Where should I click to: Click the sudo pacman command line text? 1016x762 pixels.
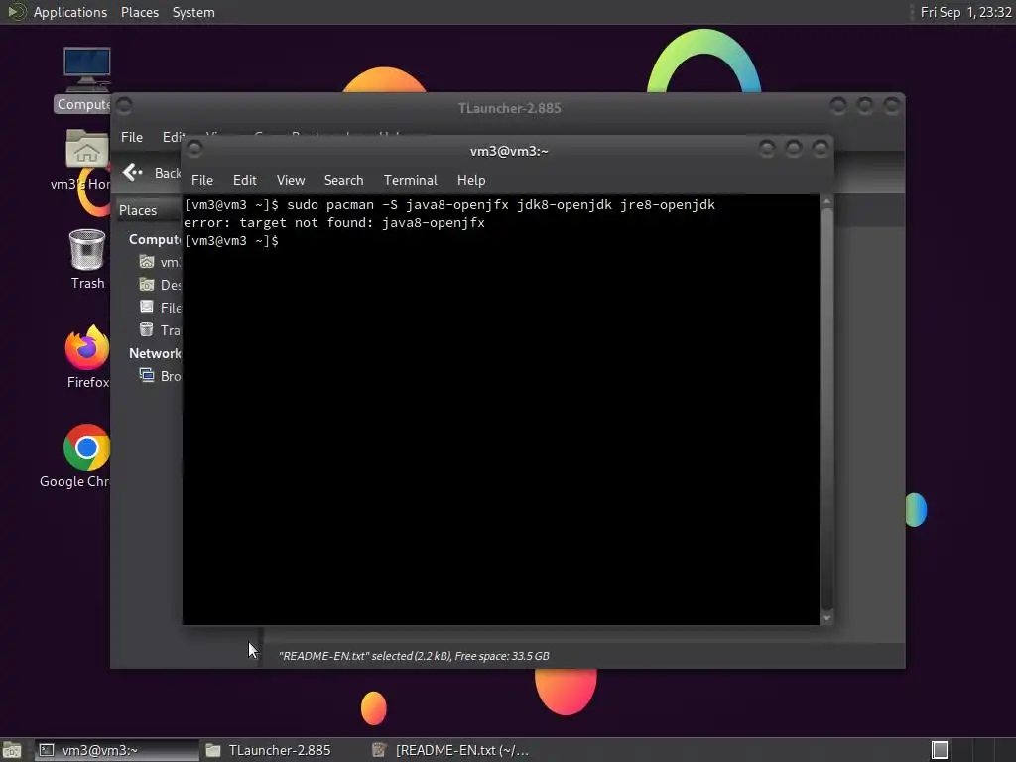point(501,204)
